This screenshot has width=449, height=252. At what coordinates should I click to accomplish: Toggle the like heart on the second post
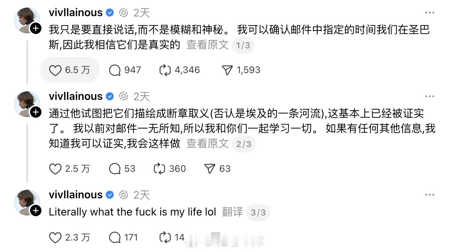coord(55,168)
